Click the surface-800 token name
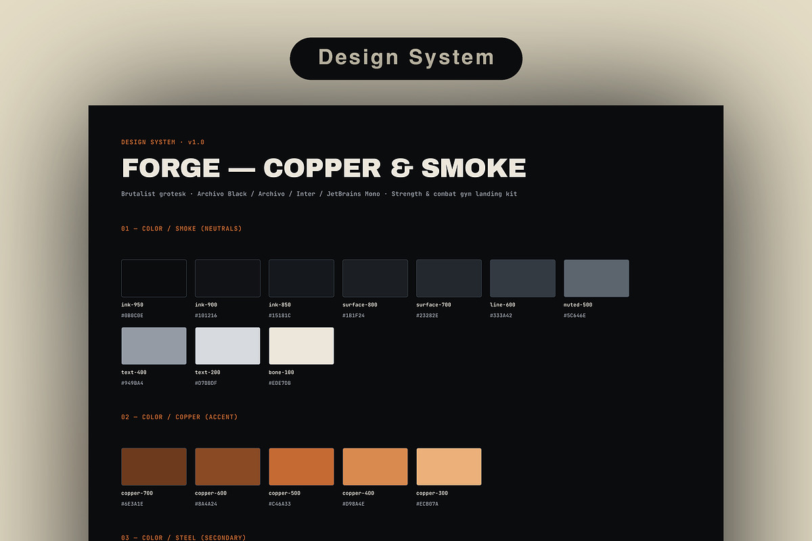 click(360, 305)
